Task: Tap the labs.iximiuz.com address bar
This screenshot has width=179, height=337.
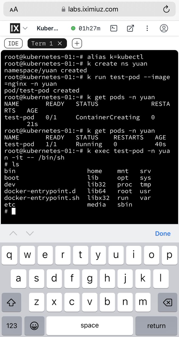Action: click(x=89, y=9)
